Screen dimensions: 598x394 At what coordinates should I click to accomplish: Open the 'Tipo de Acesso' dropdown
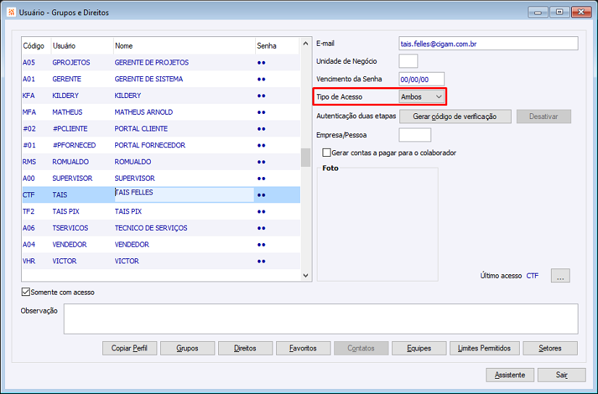(x=421, y=97)
